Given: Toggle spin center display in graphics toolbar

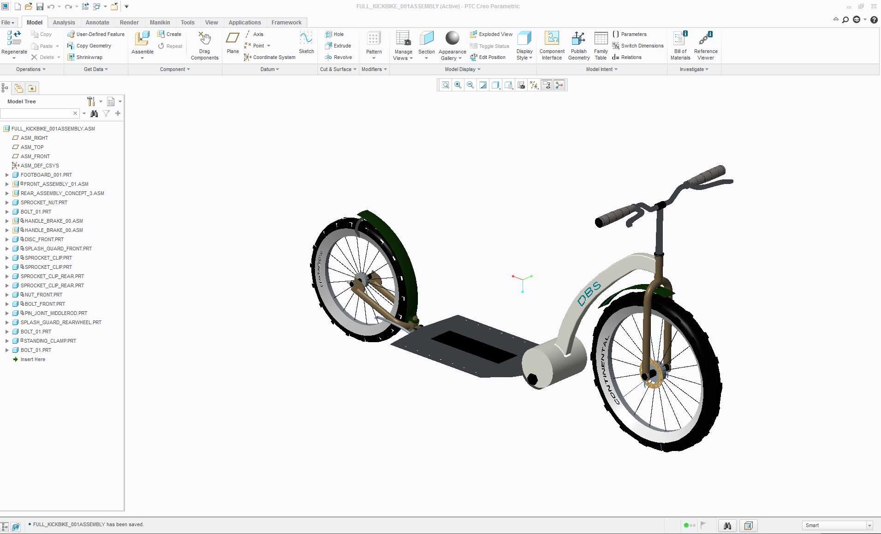Looking at the screenshot, I should 559,85.
